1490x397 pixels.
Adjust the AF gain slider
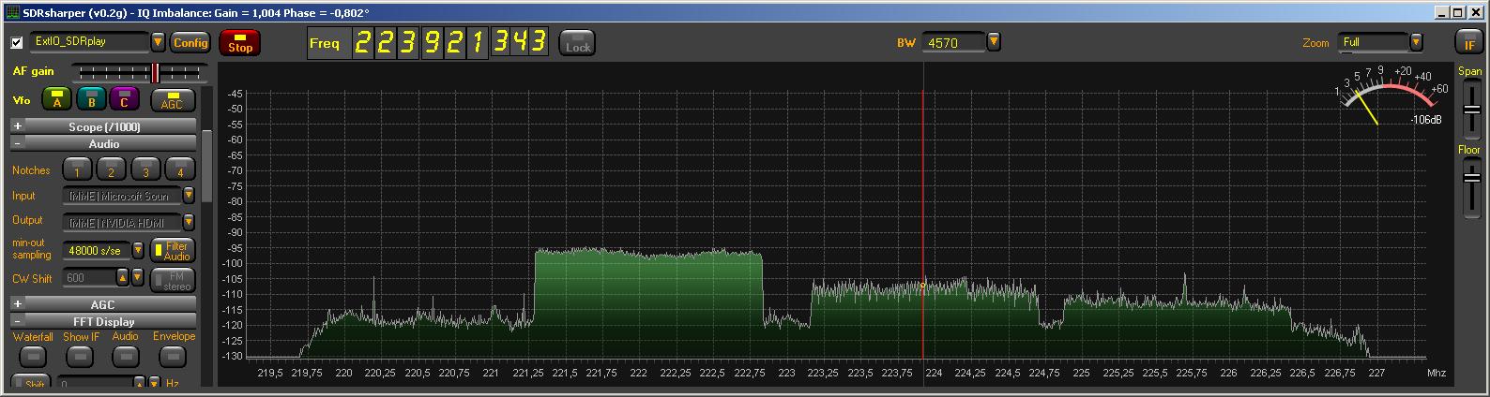138,72
